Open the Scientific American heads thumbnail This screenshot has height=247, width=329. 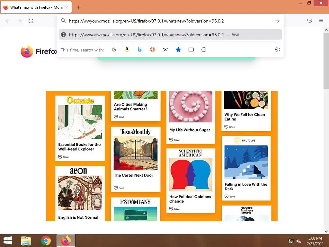[191, 175]
